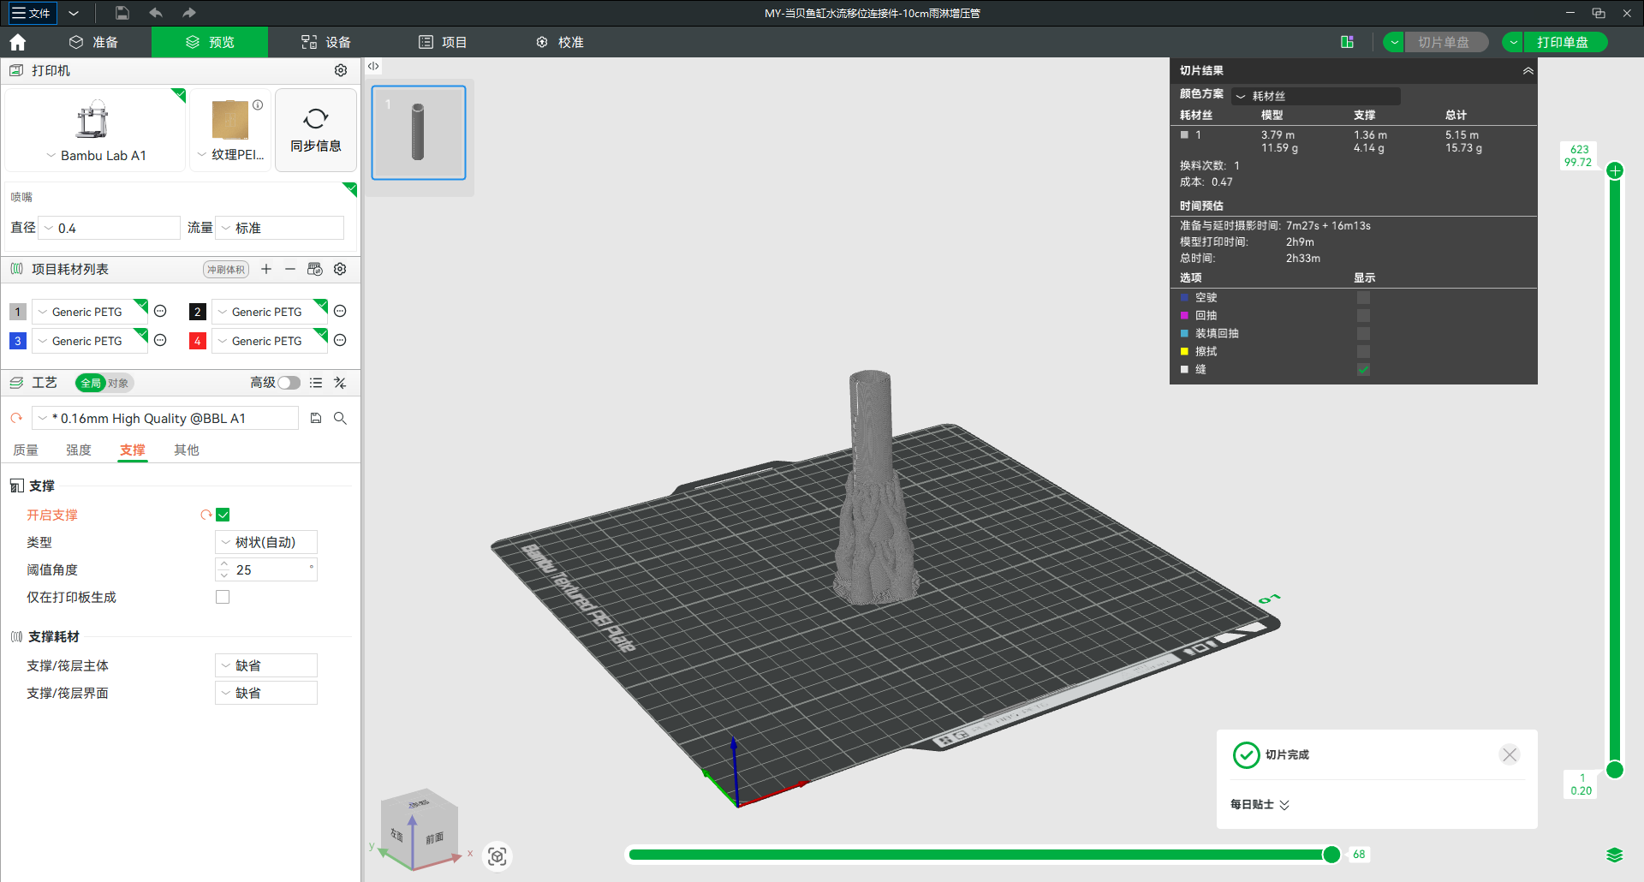
Task: Click the redo arrow icon
Action: 189,13
